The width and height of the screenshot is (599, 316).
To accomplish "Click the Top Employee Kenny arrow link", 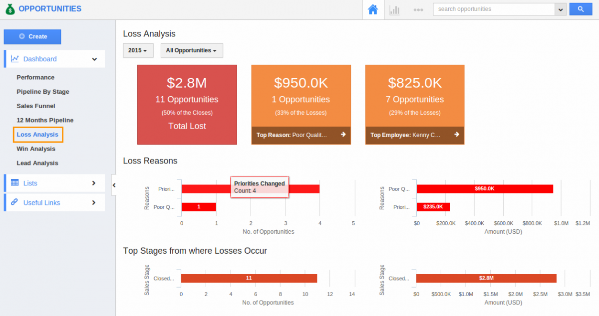I will coord(456,135).
